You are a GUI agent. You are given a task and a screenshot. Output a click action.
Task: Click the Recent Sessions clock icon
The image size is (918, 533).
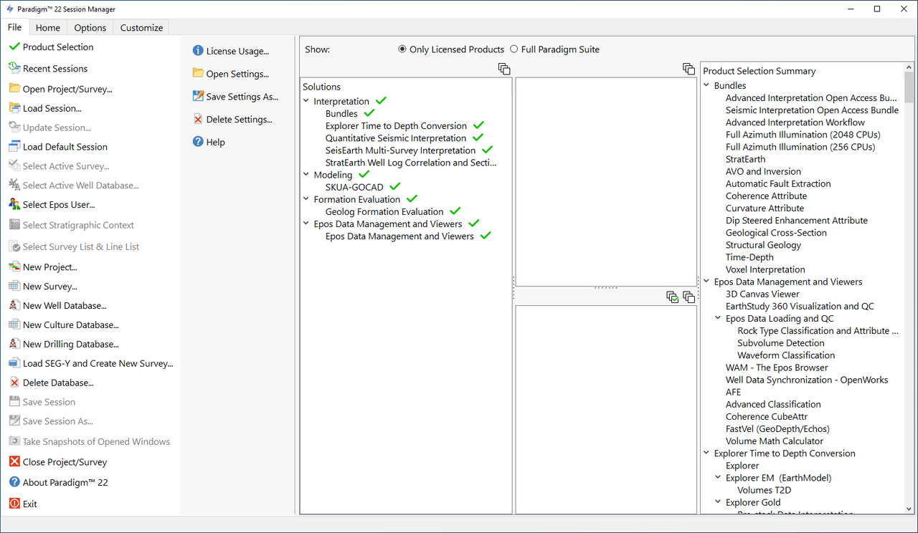coord(14,68)
